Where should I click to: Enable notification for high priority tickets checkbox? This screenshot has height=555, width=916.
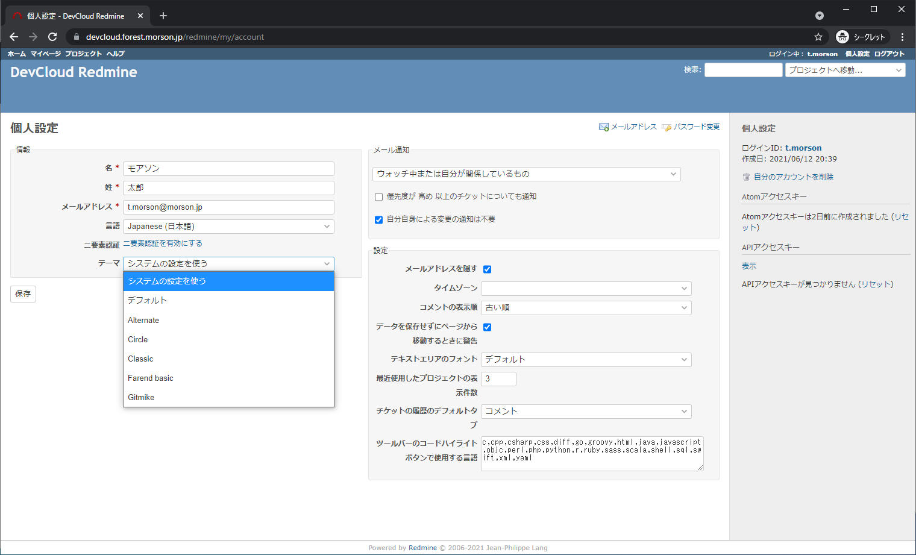378,197
